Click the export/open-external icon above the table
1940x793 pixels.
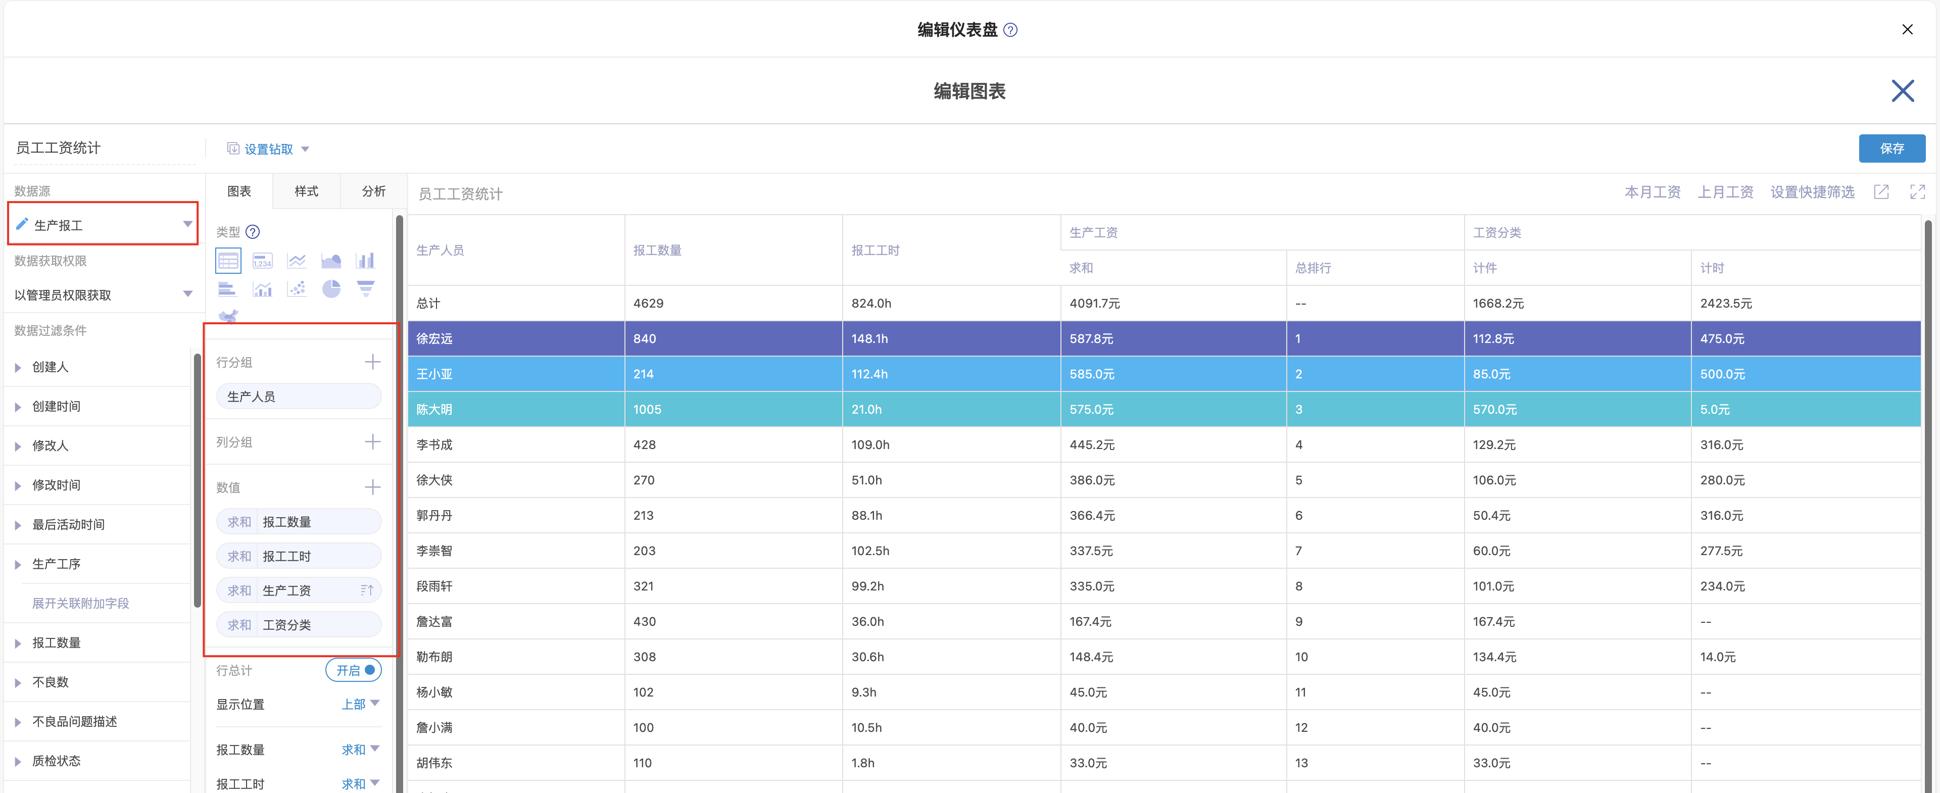click(1881, 192)
